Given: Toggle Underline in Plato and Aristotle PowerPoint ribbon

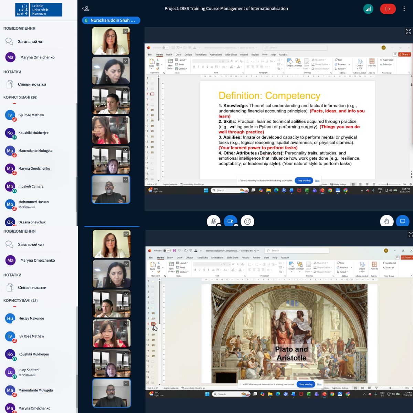Looking at the screenshot, I should click(204, 270).
